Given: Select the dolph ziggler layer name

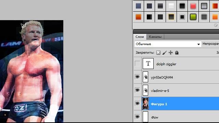Looking at the screenshot, I should click(166, 64).
